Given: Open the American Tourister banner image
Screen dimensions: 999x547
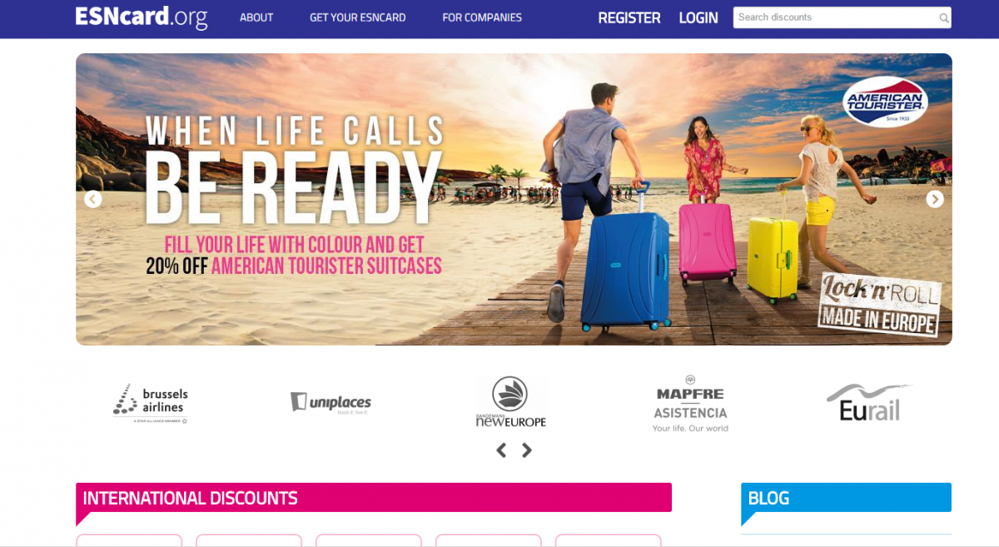Looking at the screenshot, I should coord(514,199).
